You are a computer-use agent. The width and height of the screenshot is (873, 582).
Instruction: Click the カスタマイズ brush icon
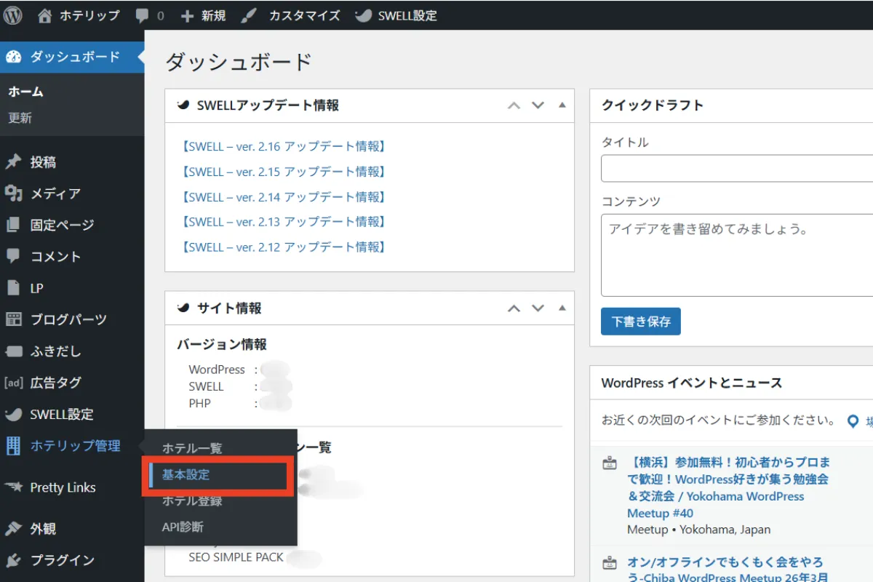click(x=249, y=15)
